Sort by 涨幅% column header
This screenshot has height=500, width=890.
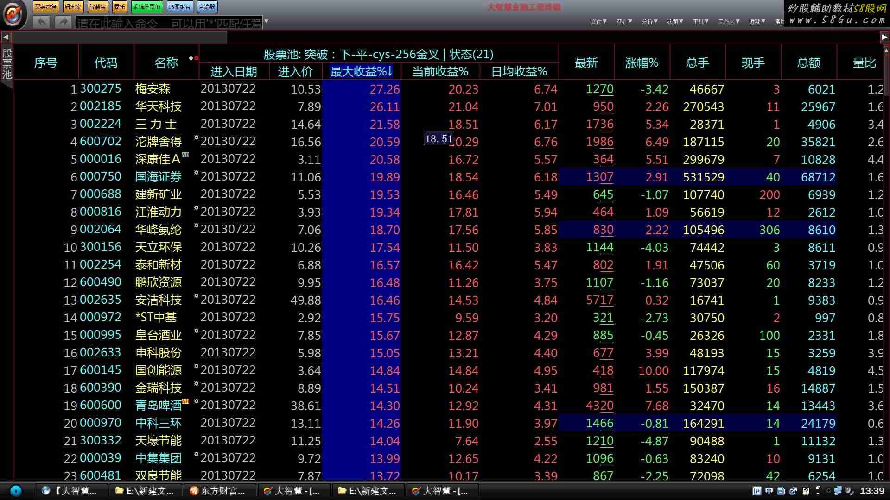point(642,62)
